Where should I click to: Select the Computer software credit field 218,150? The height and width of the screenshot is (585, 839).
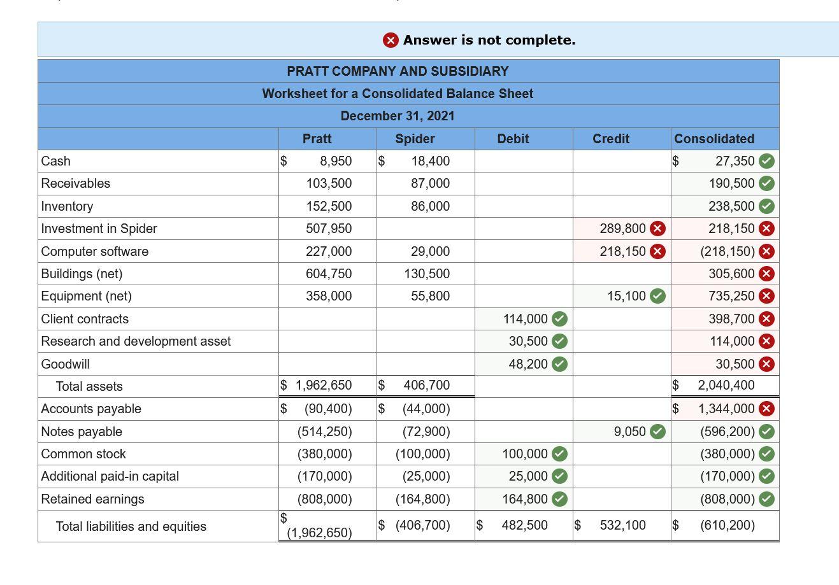621,251
